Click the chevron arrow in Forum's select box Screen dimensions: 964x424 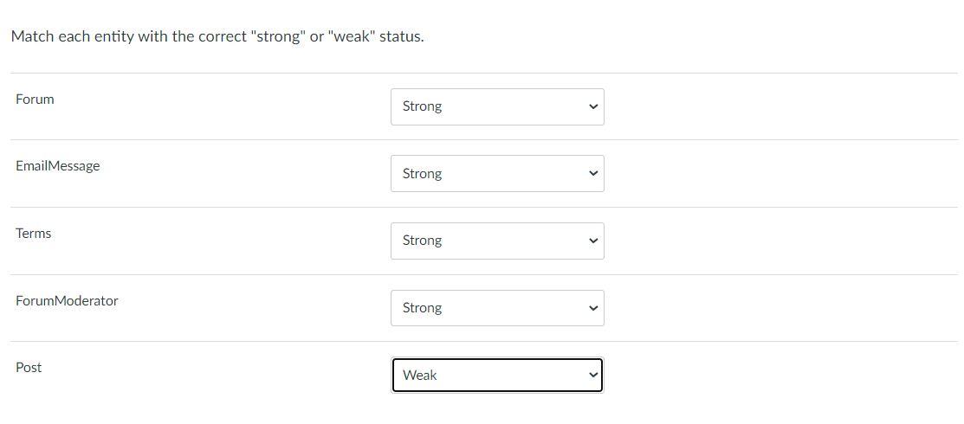[x=593, y=106]
